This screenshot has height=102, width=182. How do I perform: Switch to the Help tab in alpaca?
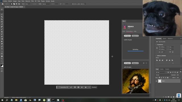[x=135, y=31]
